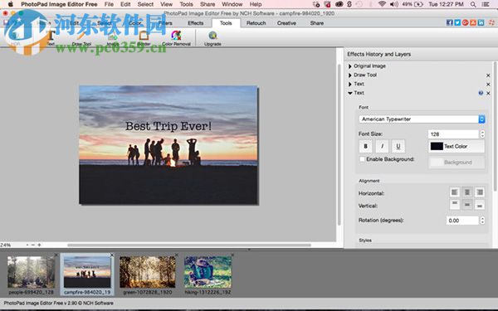This screenshot has width=498, height=311.
Task: Collapse the expanded Text layer
Action: tap(350, 93)
